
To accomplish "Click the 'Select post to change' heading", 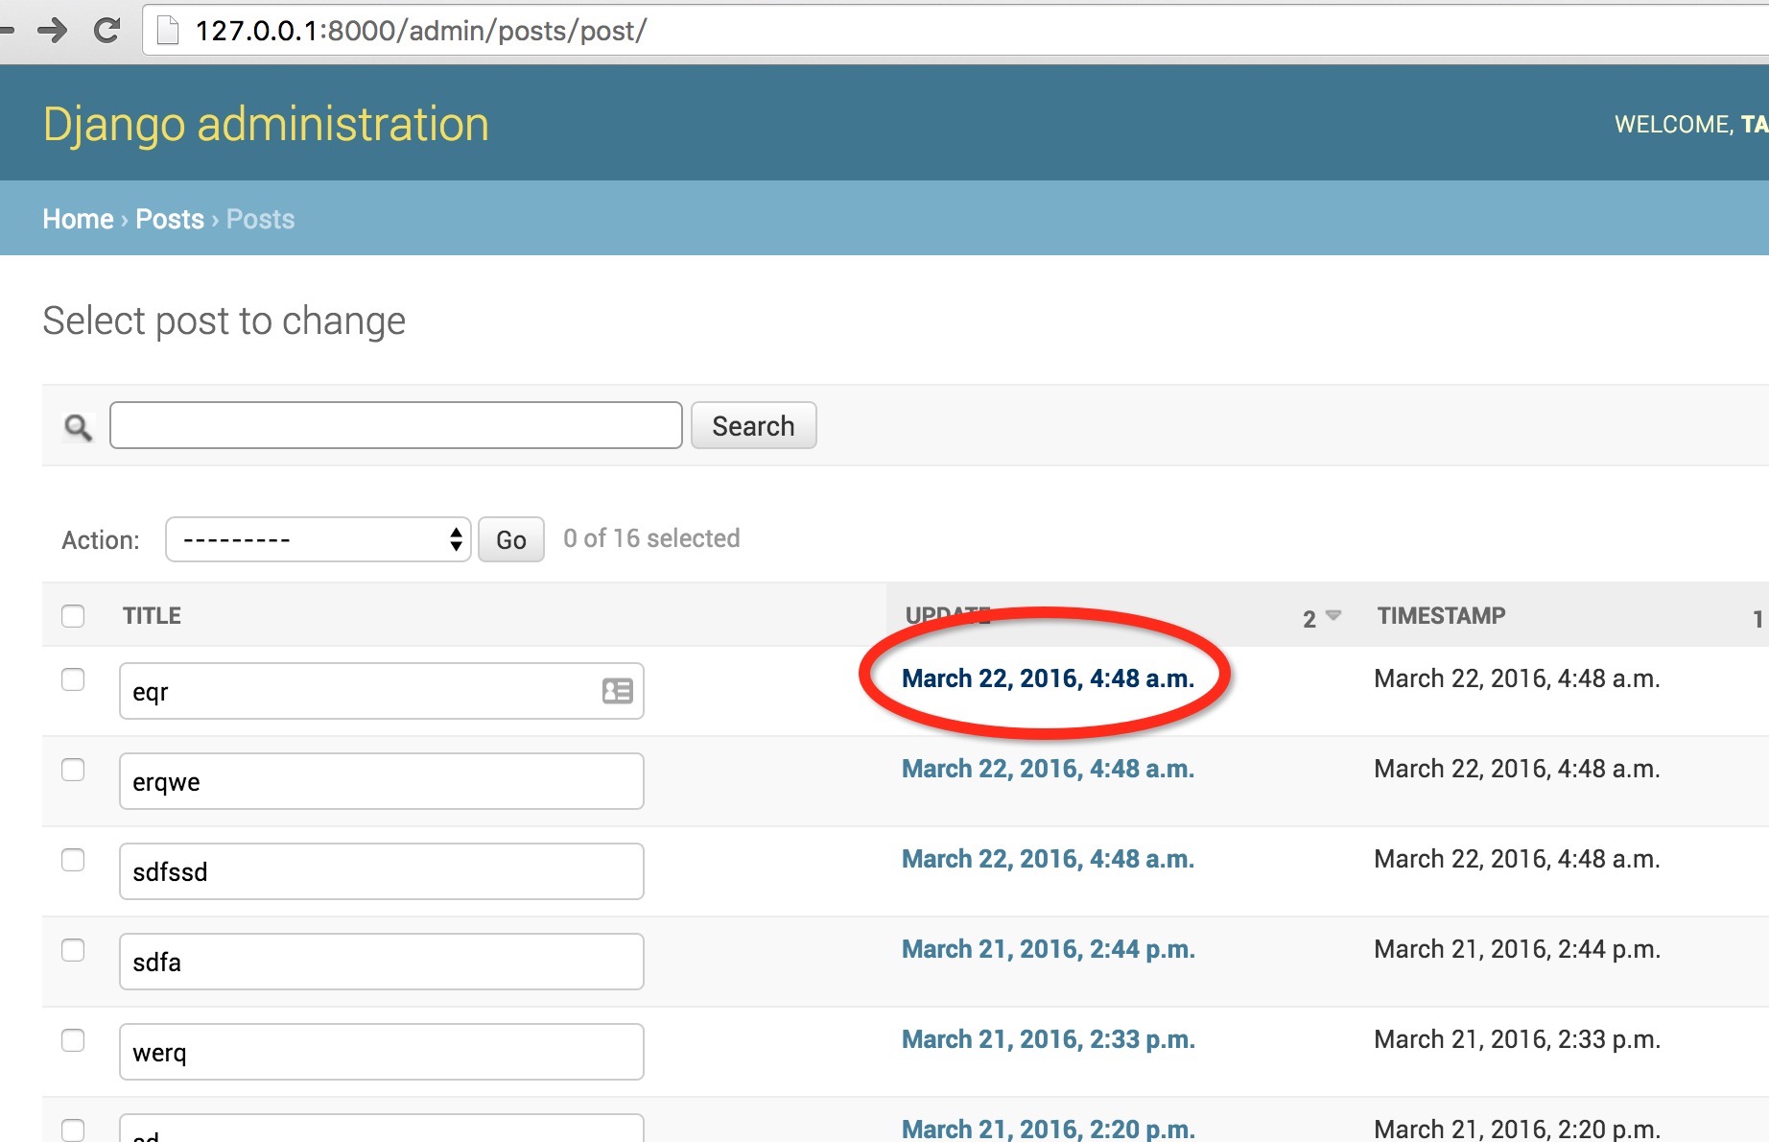I will (x=224, y=321).
